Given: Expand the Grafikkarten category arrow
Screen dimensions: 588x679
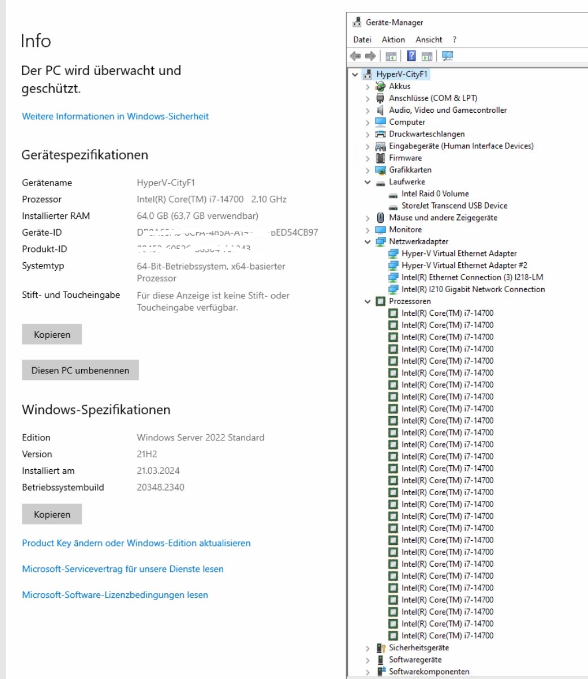Looking at the screenshot, I should (368, 170).
